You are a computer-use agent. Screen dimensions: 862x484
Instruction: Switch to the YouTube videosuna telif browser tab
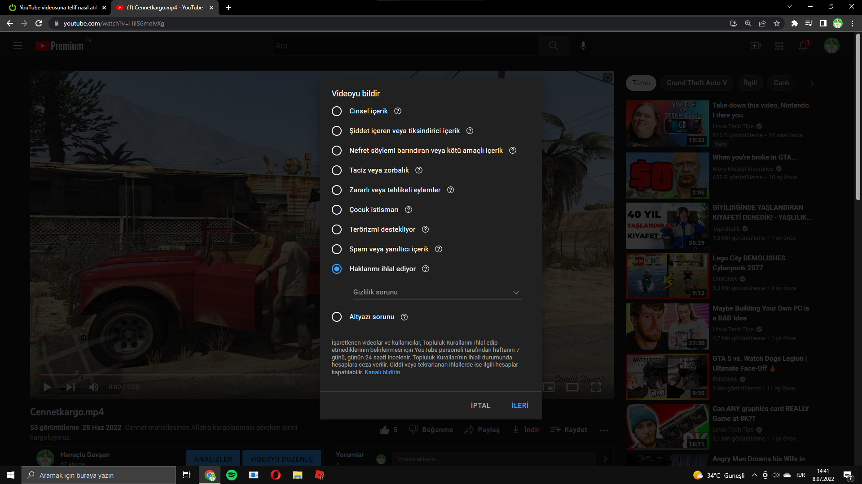click(57, 8)
